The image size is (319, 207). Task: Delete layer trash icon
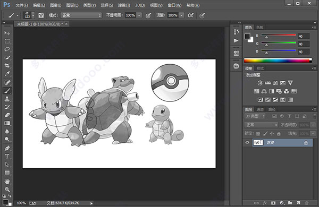click(x=307, y=203)
